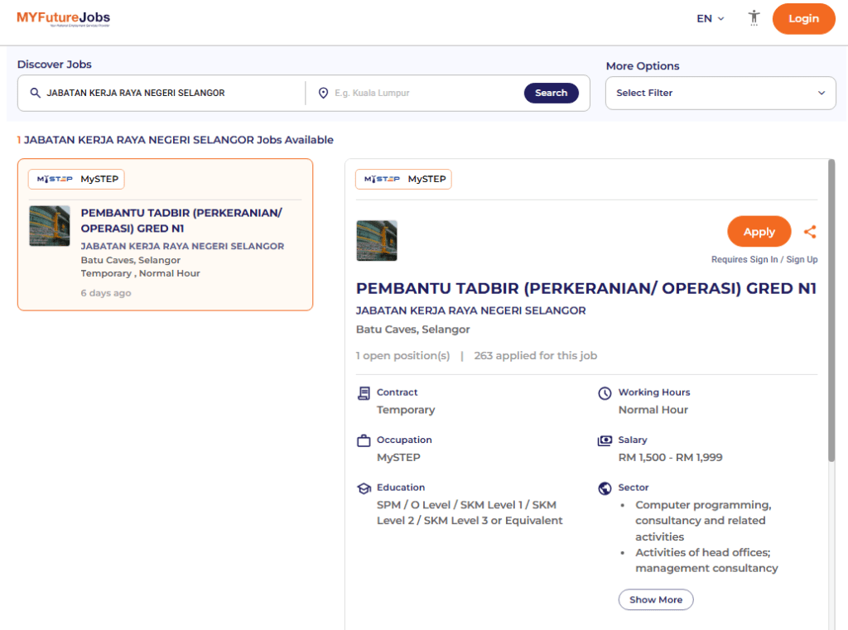Click the search magnifier icon
The height and width of the screenshot is (630, 848).
35,93
